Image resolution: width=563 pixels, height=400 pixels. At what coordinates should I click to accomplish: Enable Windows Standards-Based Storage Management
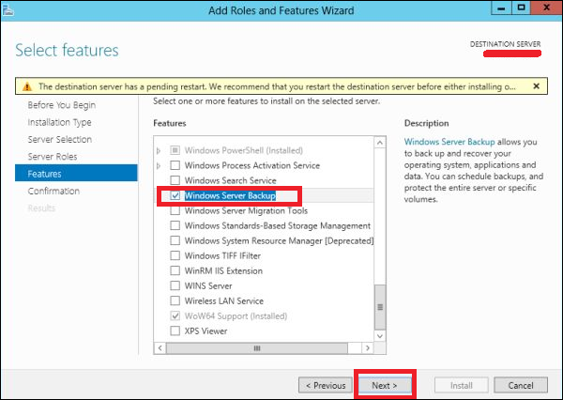pyautogui.click(x=175, y=225)
